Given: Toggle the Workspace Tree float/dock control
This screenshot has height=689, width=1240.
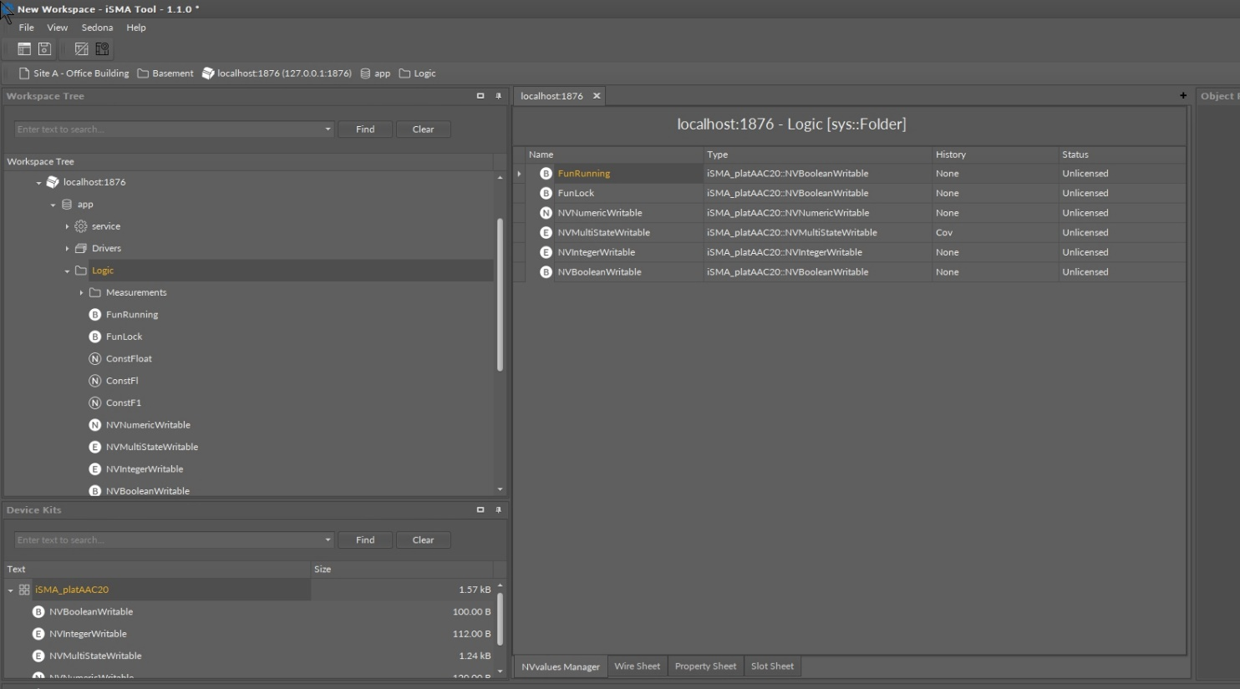Looking at the screenshot, I should pos(480,96).
